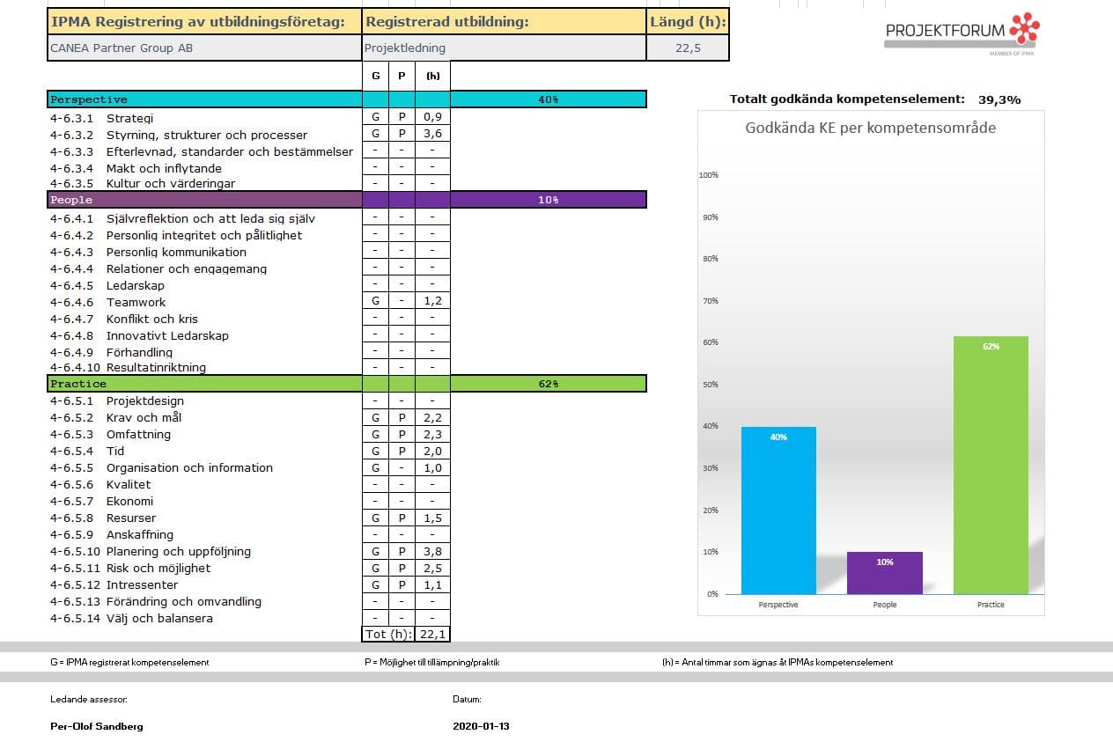Select the 'Registrerad utbildning:' header cell
This screenshot has height=742, width=1113.
click(x=504, y=22)
